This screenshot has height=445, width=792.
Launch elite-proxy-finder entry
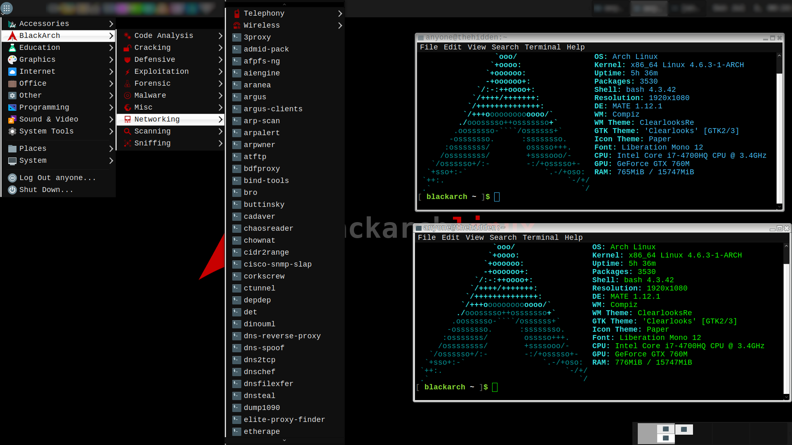tap(284, 420)
